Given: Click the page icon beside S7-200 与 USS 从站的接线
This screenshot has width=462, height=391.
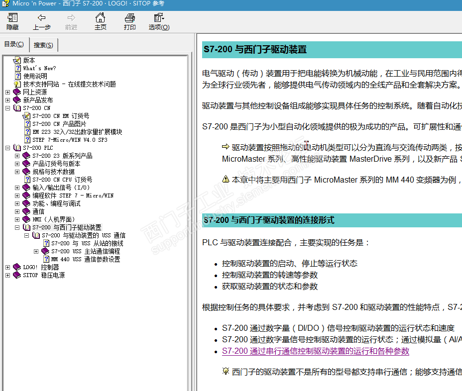Looking at the screenshot, I should click(46, 243).
